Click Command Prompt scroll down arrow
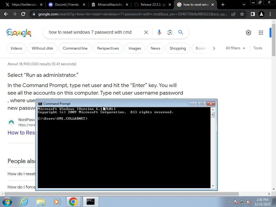This screenshot has height=207, width=276. pos(213,186)
